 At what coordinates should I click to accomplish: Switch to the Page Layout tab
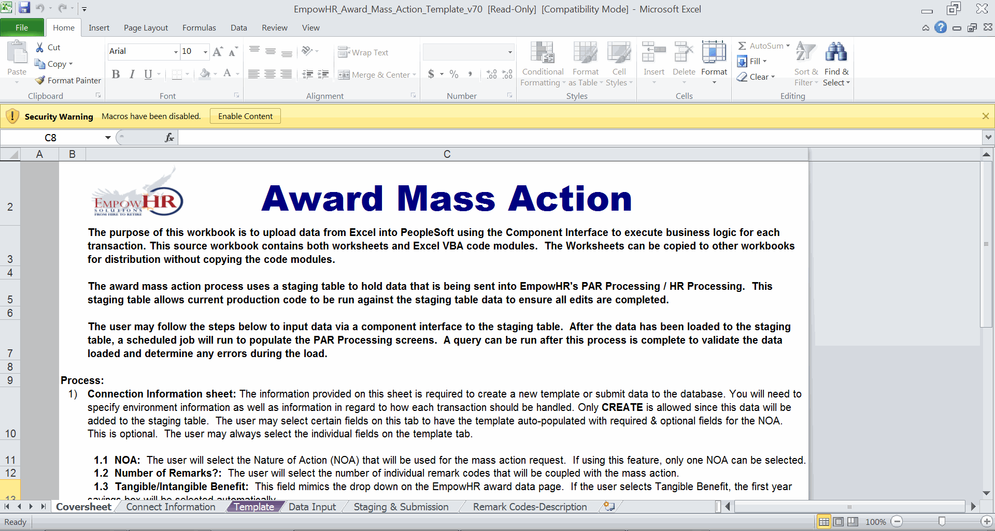pos(146,27)
